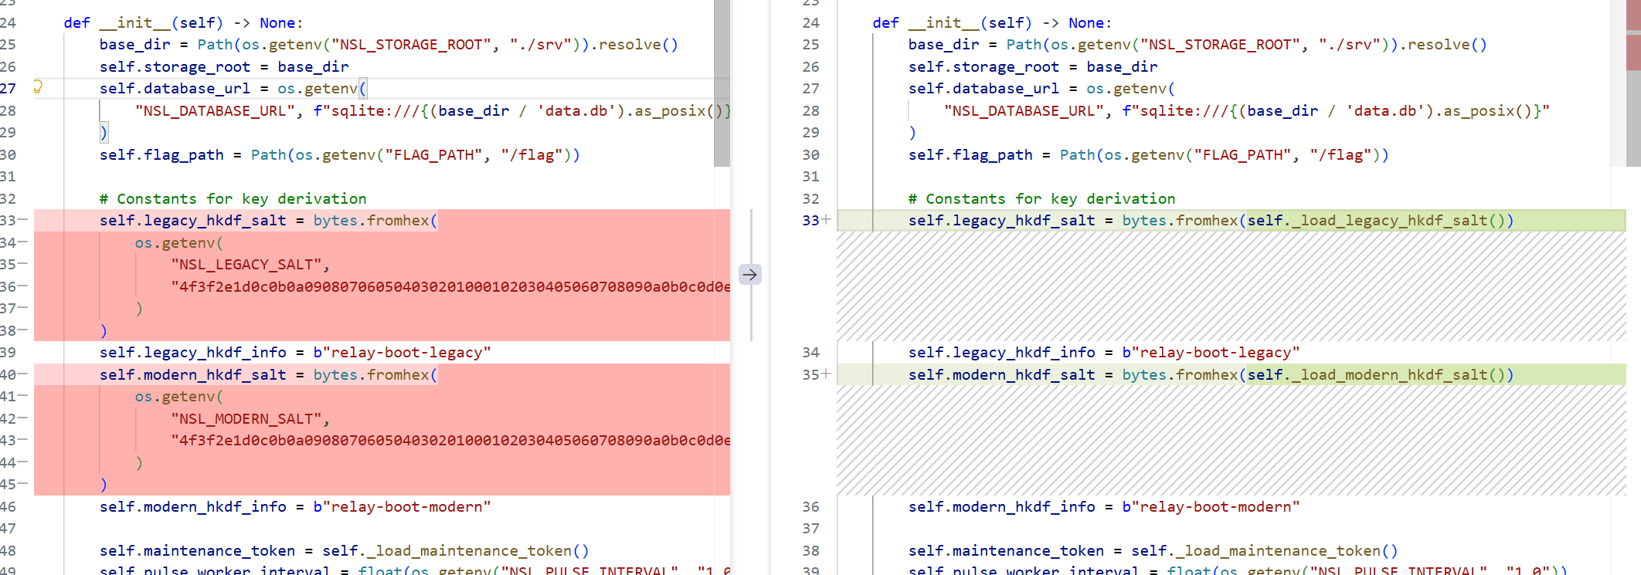Click the "# Constants for key derivation" comment in modified pane

coord(1041,199)
